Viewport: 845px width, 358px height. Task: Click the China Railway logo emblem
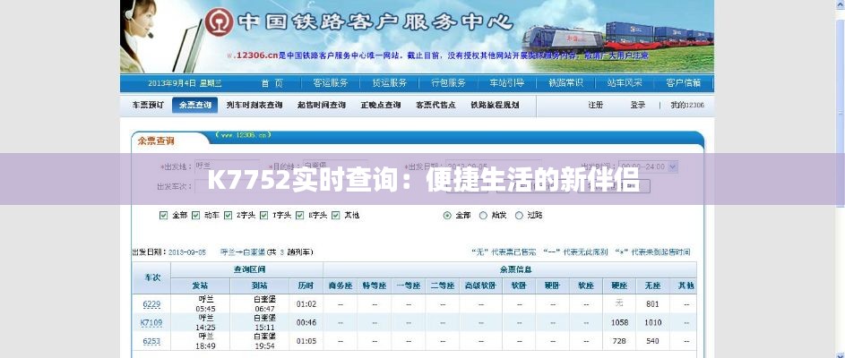click(219, 23)
